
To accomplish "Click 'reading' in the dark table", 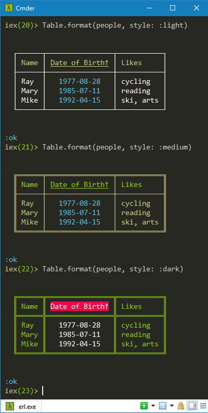I will pos(136,335).
